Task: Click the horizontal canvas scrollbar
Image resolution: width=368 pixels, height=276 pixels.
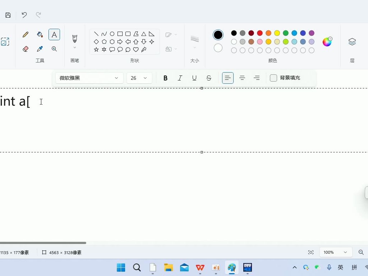Action: [x=43, y=243]
